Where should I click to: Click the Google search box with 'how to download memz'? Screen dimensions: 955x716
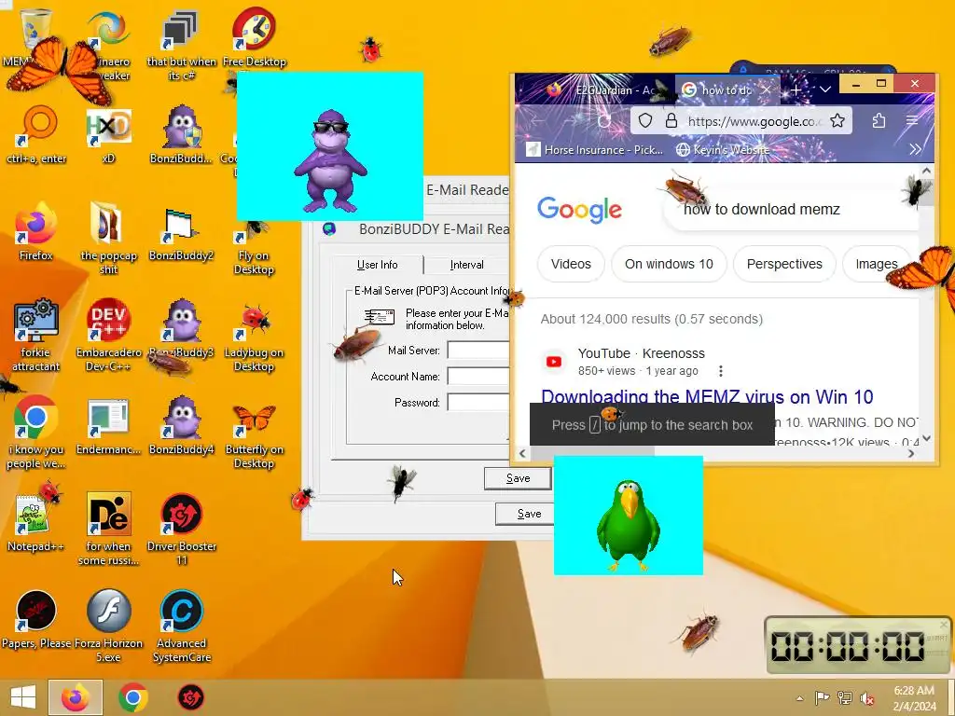[792, 210]
